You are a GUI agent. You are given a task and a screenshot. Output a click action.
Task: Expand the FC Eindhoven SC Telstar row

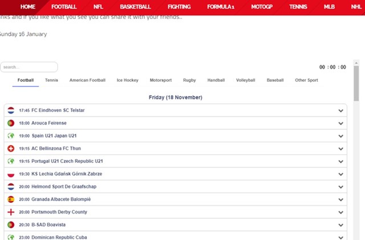pos(340,110)
